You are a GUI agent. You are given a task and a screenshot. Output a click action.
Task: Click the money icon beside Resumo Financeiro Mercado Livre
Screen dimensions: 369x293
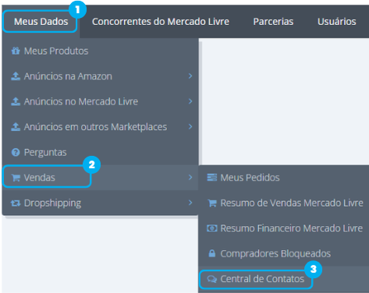point(212,228)
